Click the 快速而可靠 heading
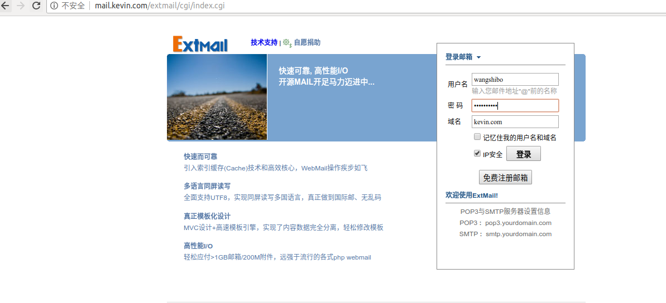Viewport: 666px width, 303px height. tap(200, 157)
